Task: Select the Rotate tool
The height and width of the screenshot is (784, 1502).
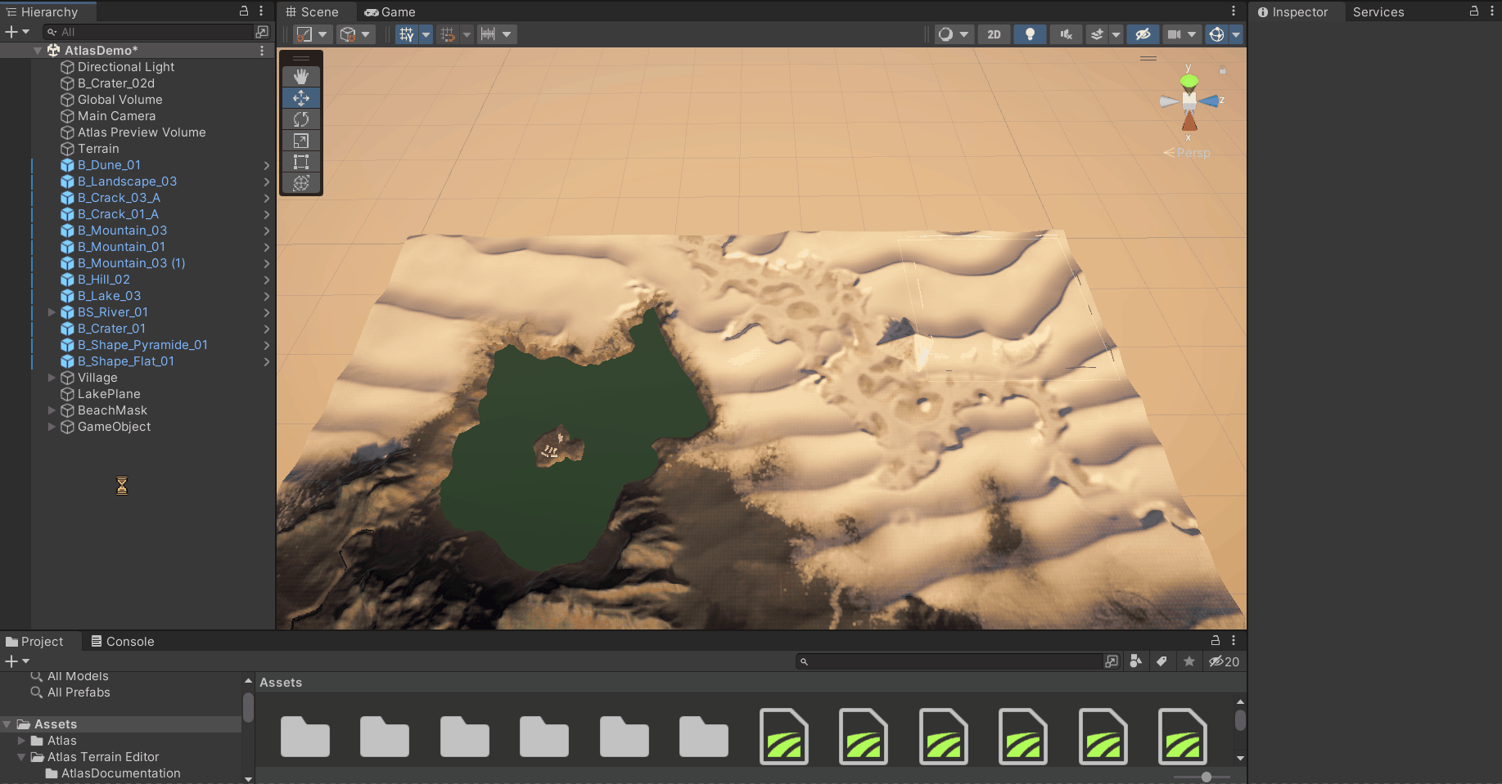Action: click(x=301, y=119)
